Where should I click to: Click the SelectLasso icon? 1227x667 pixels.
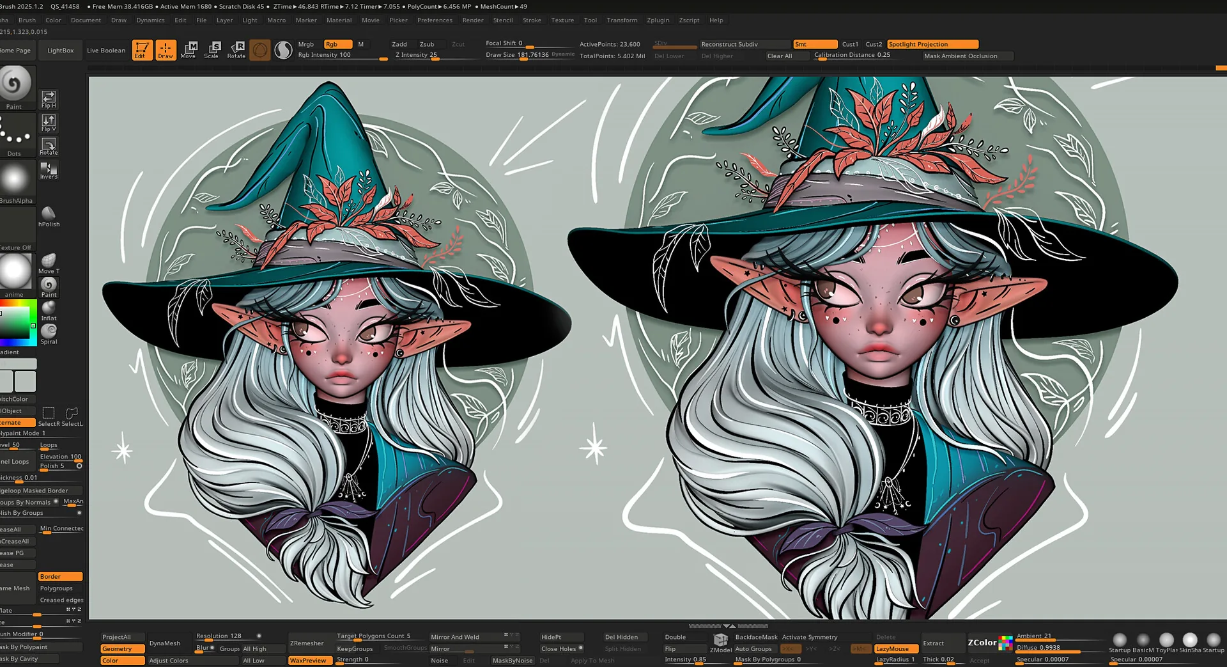[72, 416]
